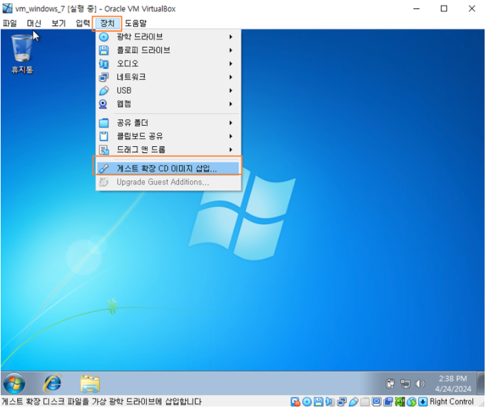Click the display monitor status bar icon
The height and width of the screenshot is (410, 486).
tap(376, 402)
